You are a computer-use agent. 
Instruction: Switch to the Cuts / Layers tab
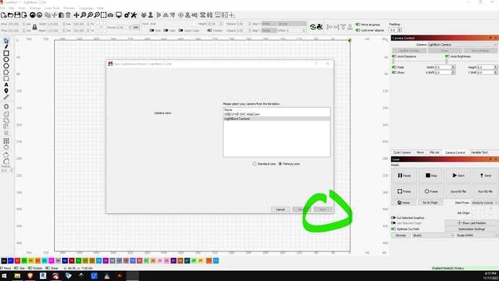click(402, 152)
